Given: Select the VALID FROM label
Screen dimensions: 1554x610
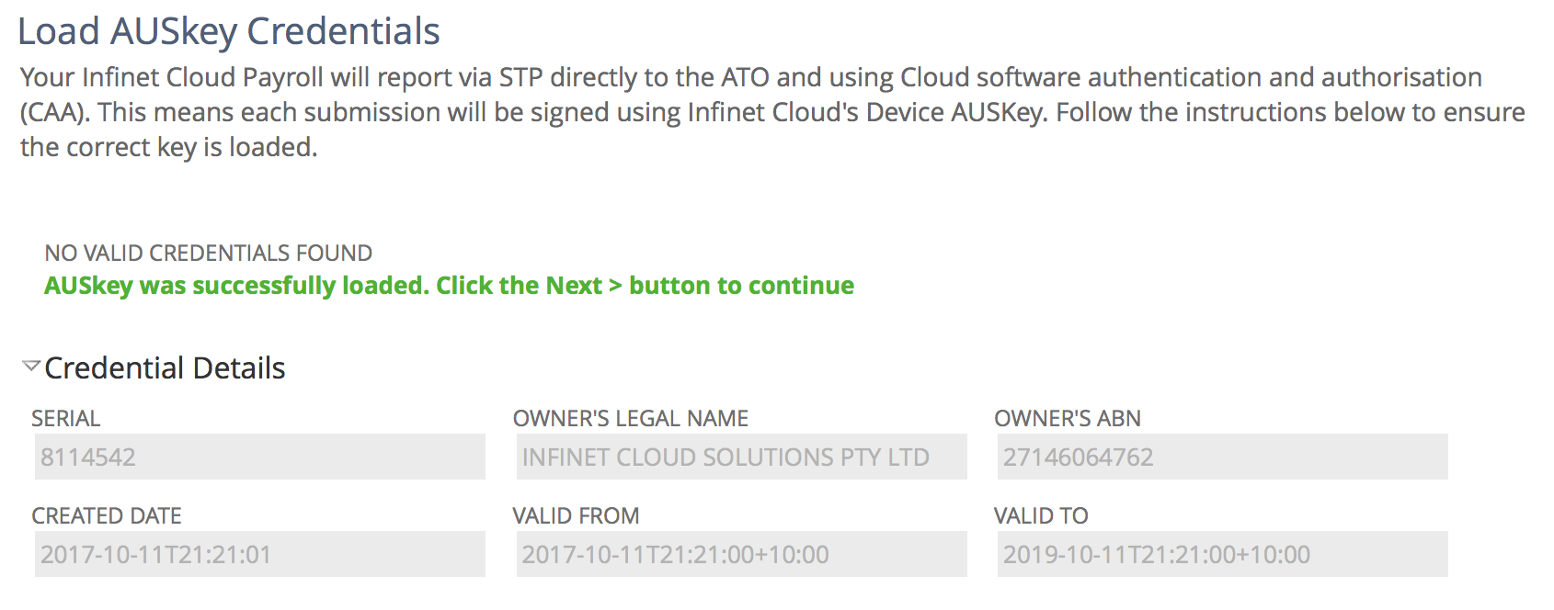Looking at the screenshot, I should 577,515.
